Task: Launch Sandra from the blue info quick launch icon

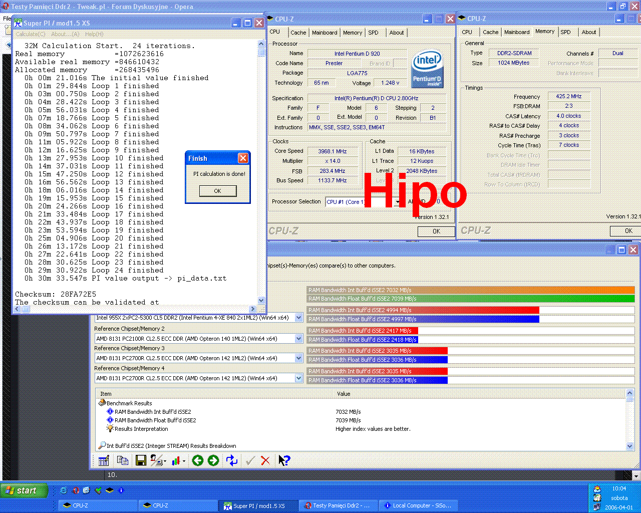Action: pos(121,490)
